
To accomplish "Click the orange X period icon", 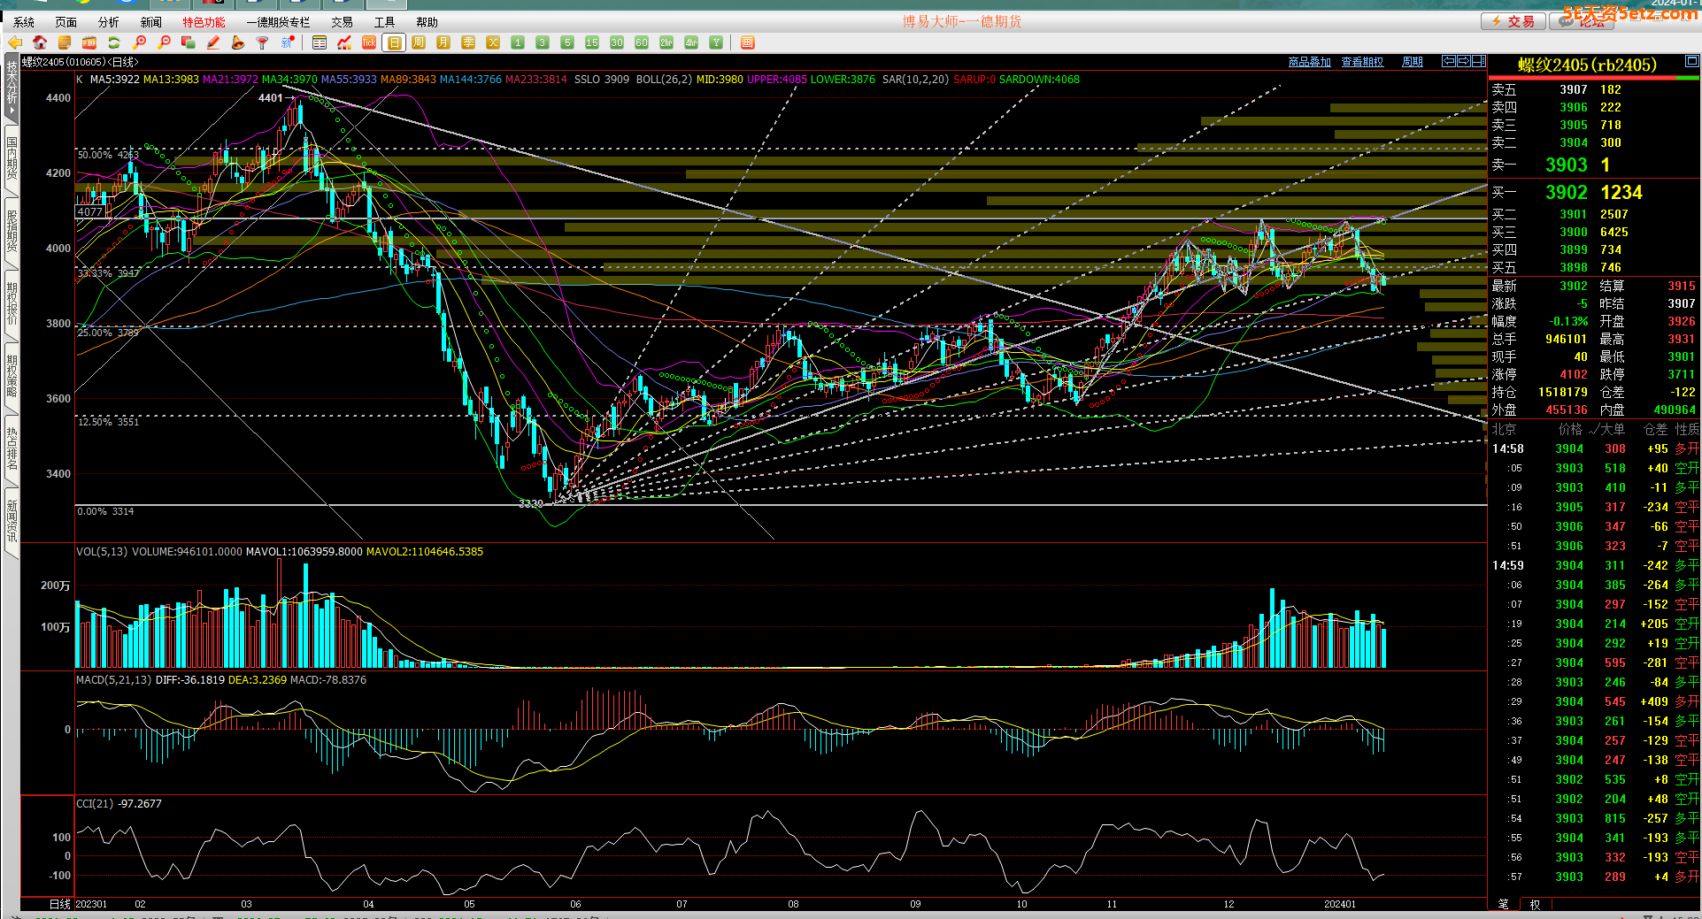I will (x=493, y=42).
